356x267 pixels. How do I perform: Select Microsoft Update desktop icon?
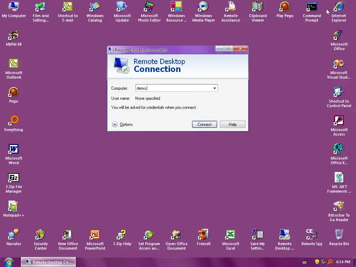pos(122,12)
